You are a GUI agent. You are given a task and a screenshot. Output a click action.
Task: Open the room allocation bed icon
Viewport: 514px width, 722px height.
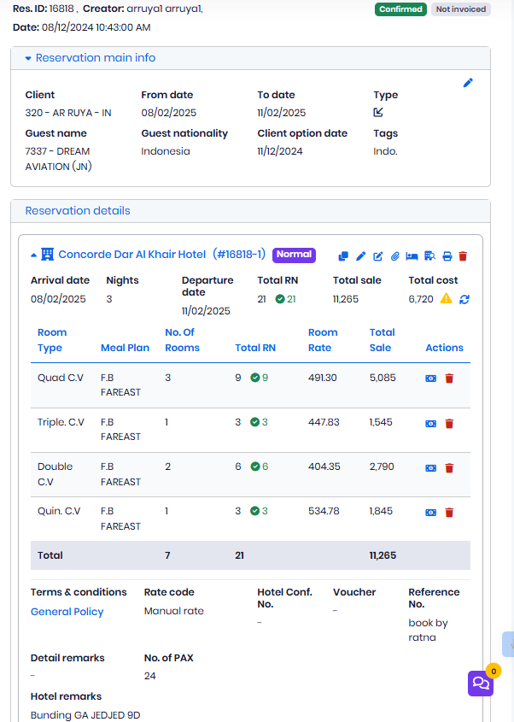(x=412, y=255)
